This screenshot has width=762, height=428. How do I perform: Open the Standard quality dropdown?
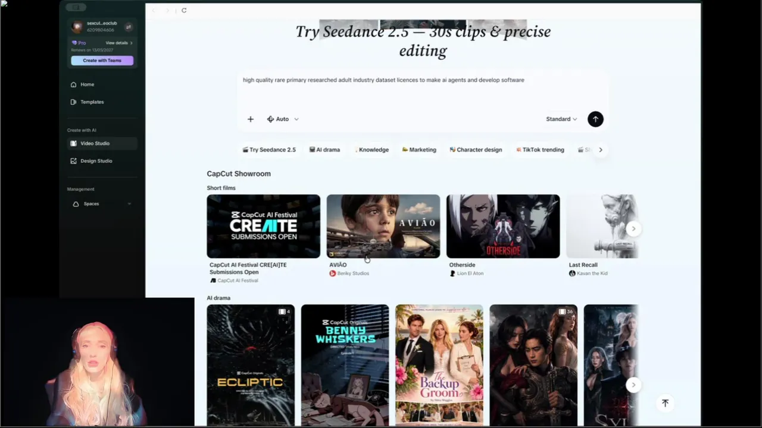click(561, 119)
